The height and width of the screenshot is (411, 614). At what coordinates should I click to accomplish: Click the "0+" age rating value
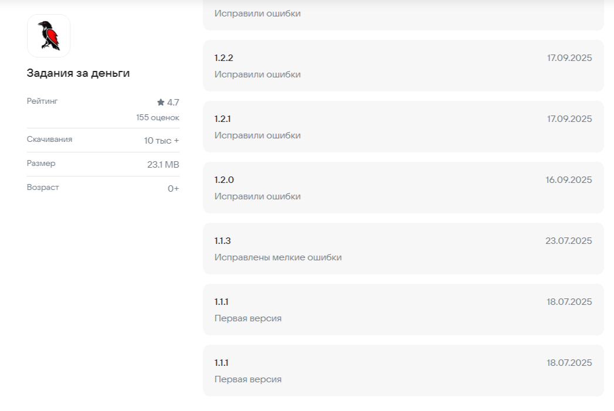(173, 189)
